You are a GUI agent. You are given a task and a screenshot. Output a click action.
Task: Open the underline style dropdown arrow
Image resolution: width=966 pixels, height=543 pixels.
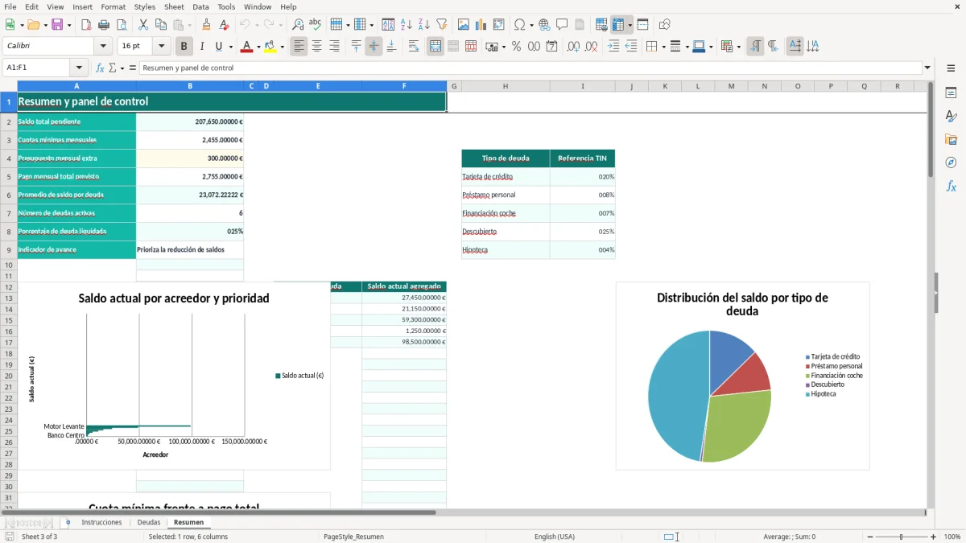click(230, 47)
